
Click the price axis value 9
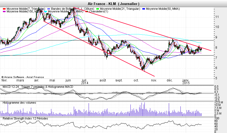[216, 37]
